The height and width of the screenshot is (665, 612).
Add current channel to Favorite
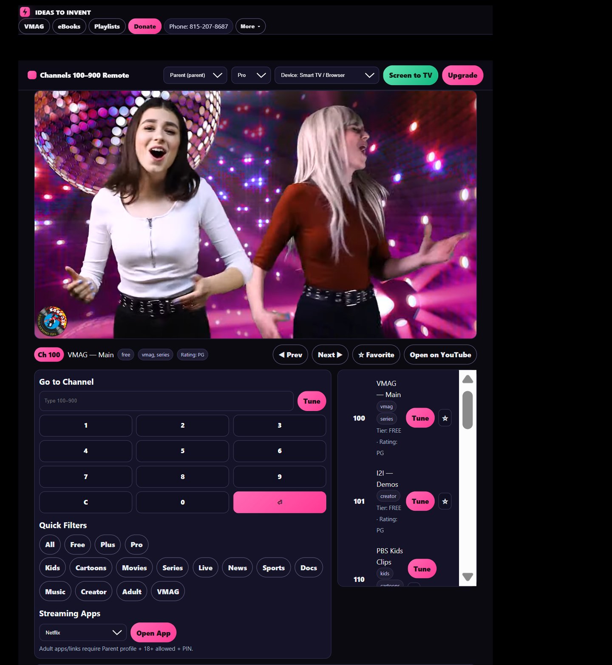click(376, 355)
